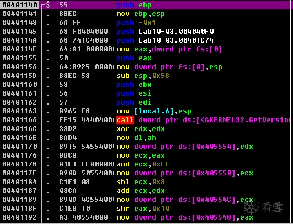Select address 00401141 in the address column

[20, 14]
